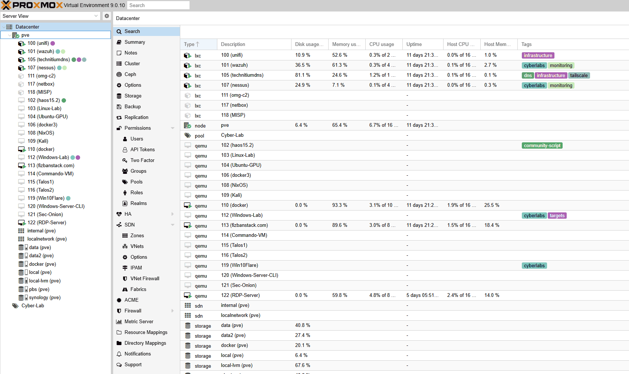This screenshot has height=374, width=629.
Task: Click the Notifications bell icon
Action: [x=119, y=354]
